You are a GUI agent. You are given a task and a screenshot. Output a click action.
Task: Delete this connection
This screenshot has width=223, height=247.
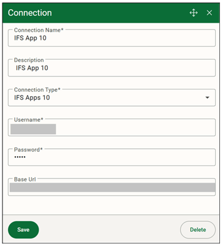(x=198, y=230)
